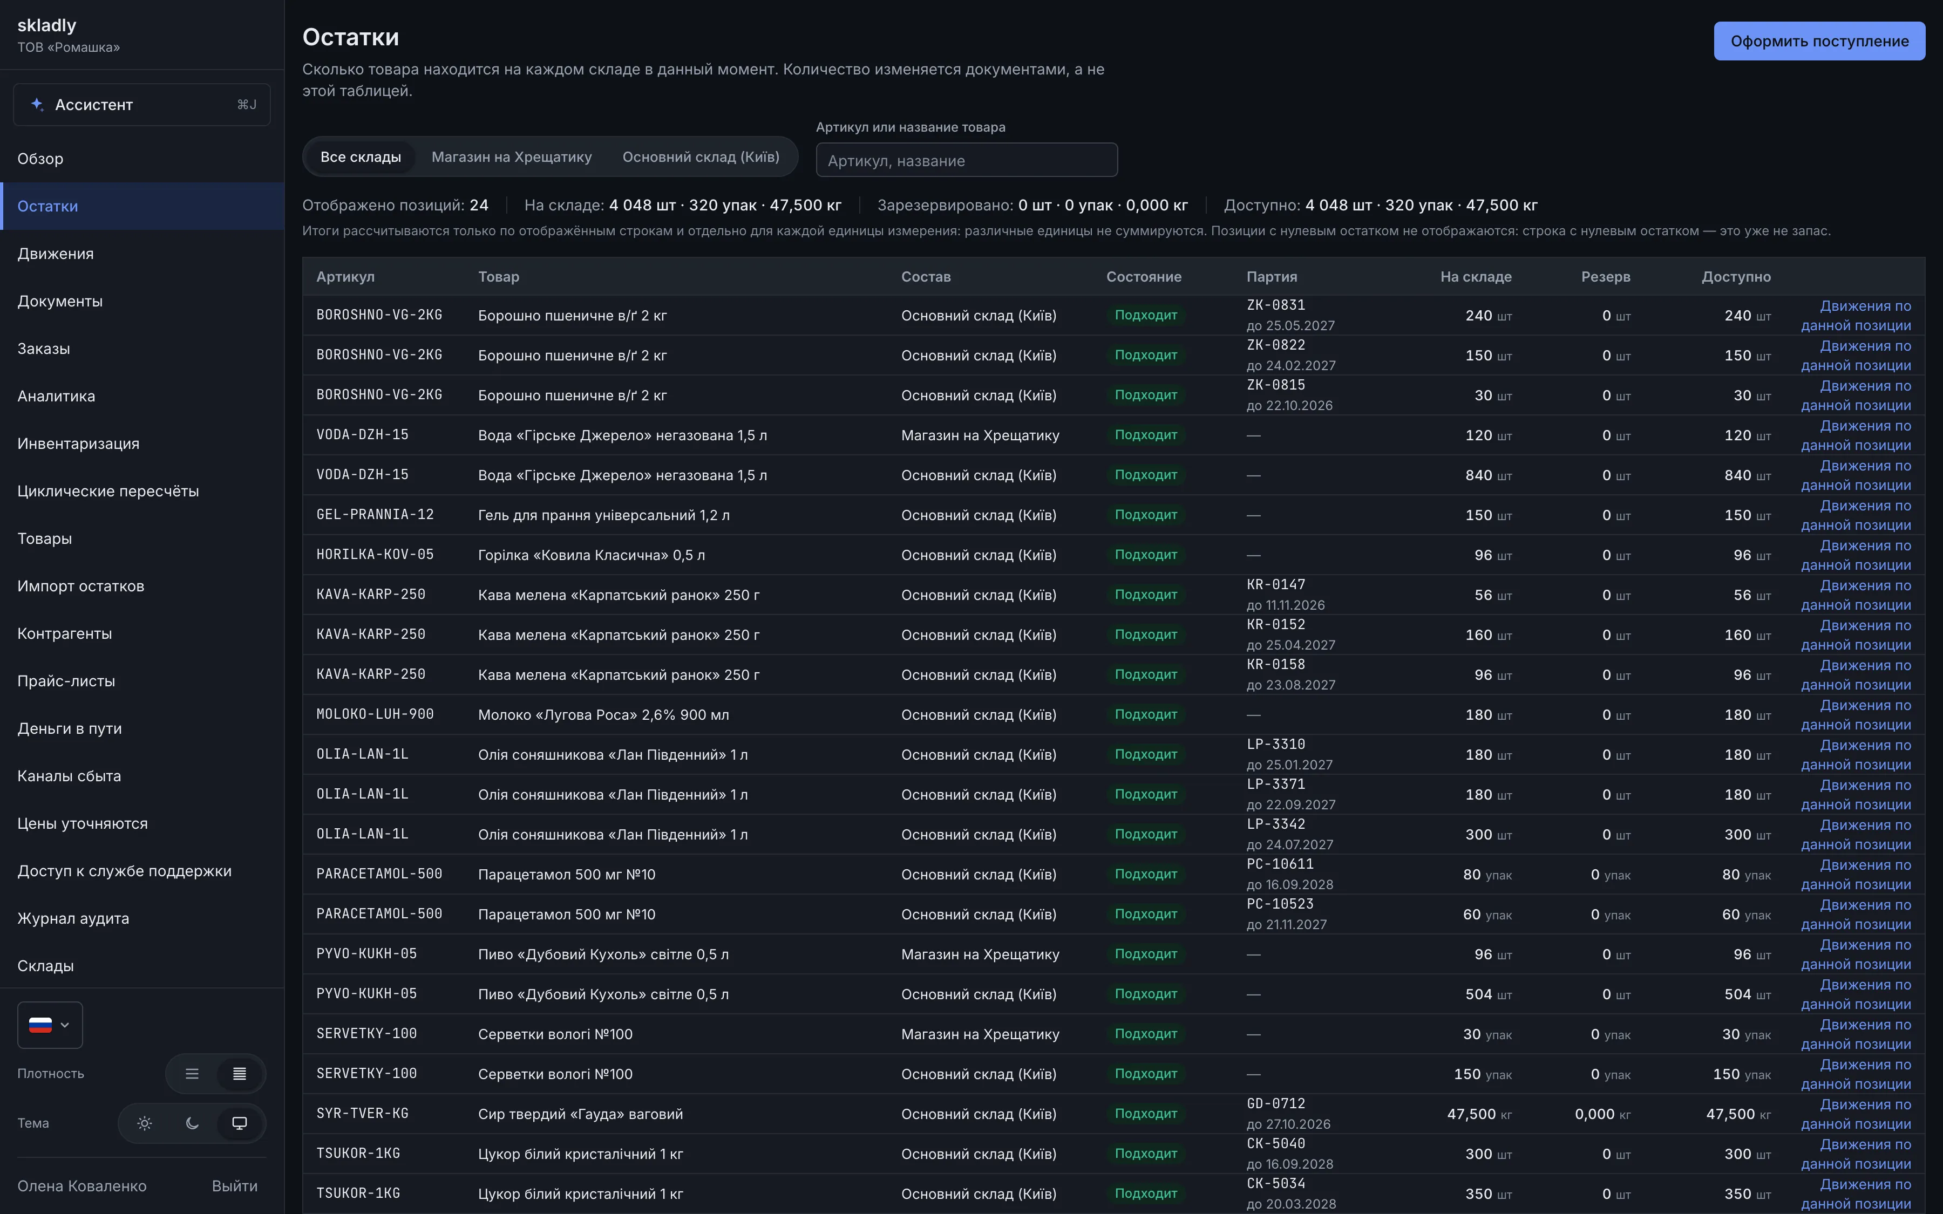
Task: Select comfortable density icon
Action: coord(192,1074)
